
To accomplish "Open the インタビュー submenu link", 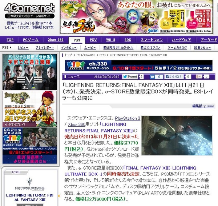I will coord(69,48).
